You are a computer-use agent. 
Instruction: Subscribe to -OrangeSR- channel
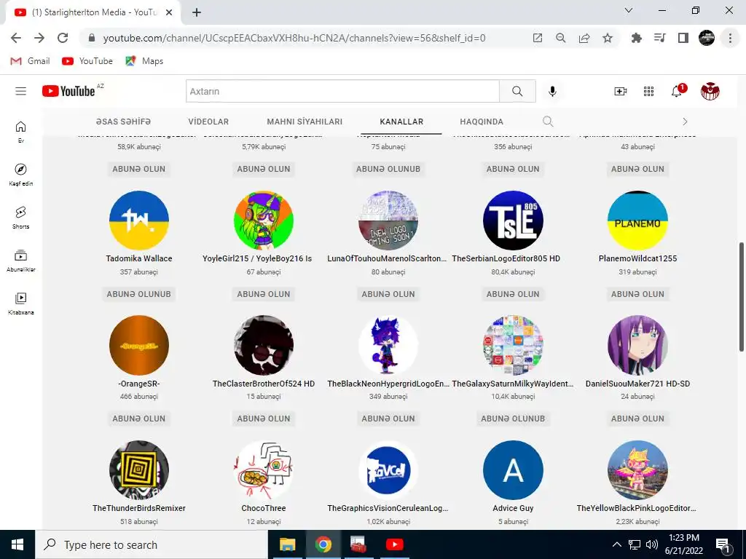click(x=139, y=419)
